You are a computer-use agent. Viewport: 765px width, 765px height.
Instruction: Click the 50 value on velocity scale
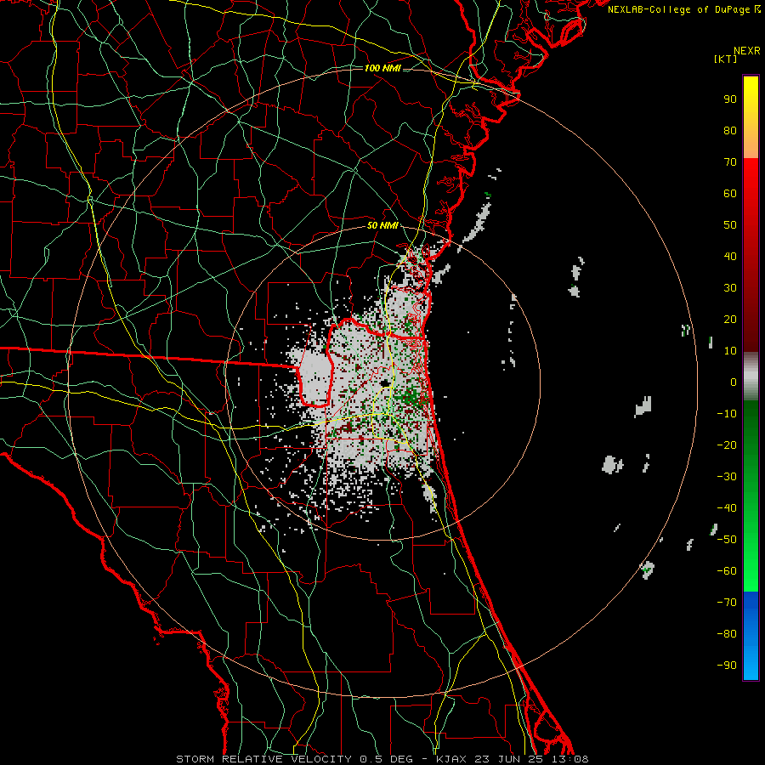tap(730, 225)
